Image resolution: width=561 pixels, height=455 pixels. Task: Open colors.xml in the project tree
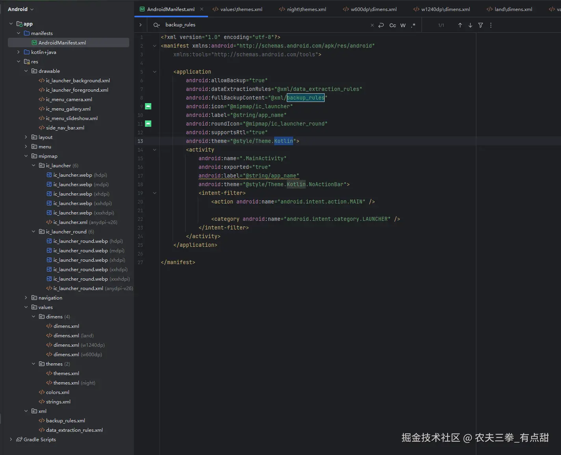[58, 392]
